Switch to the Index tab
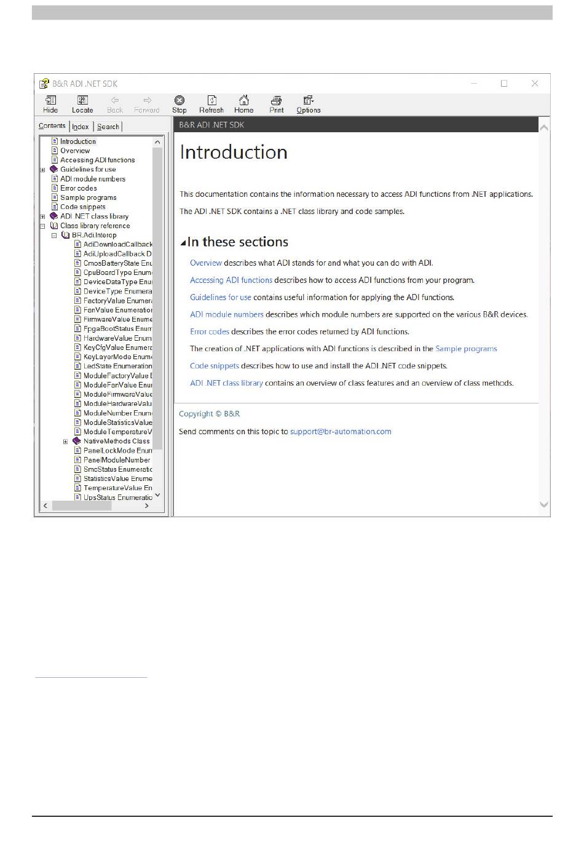This screenshot has height=842, width=584. [81, 127]
